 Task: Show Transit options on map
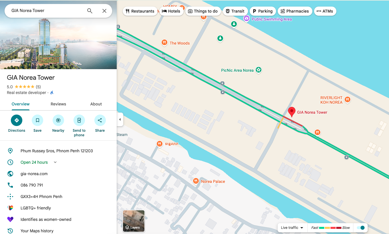(235, 11)
